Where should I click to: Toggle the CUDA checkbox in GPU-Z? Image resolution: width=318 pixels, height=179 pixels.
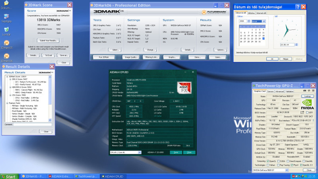279,161
